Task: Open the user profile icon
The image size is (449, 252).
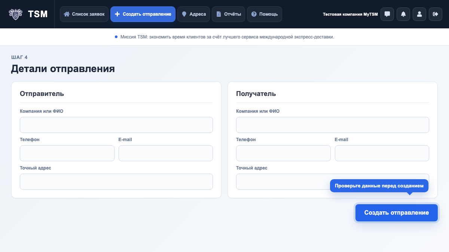Action: [x=419, y=14]
